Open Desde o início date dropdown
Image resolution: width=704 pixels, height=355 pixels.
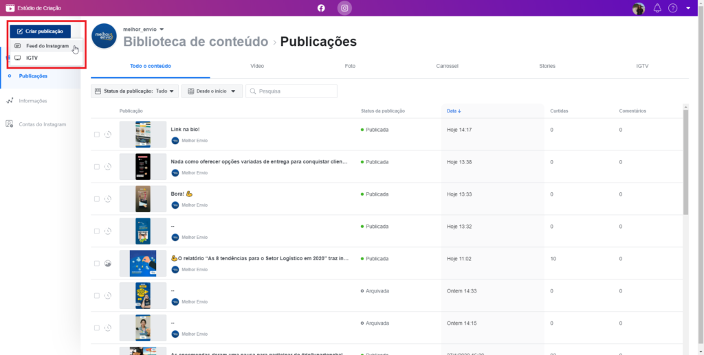[x=212, y=91]
